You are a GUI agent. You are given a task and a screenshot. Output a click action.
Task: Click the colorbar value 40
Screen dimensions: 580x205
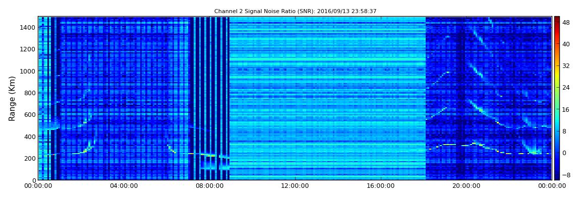(x=566, y=44)
